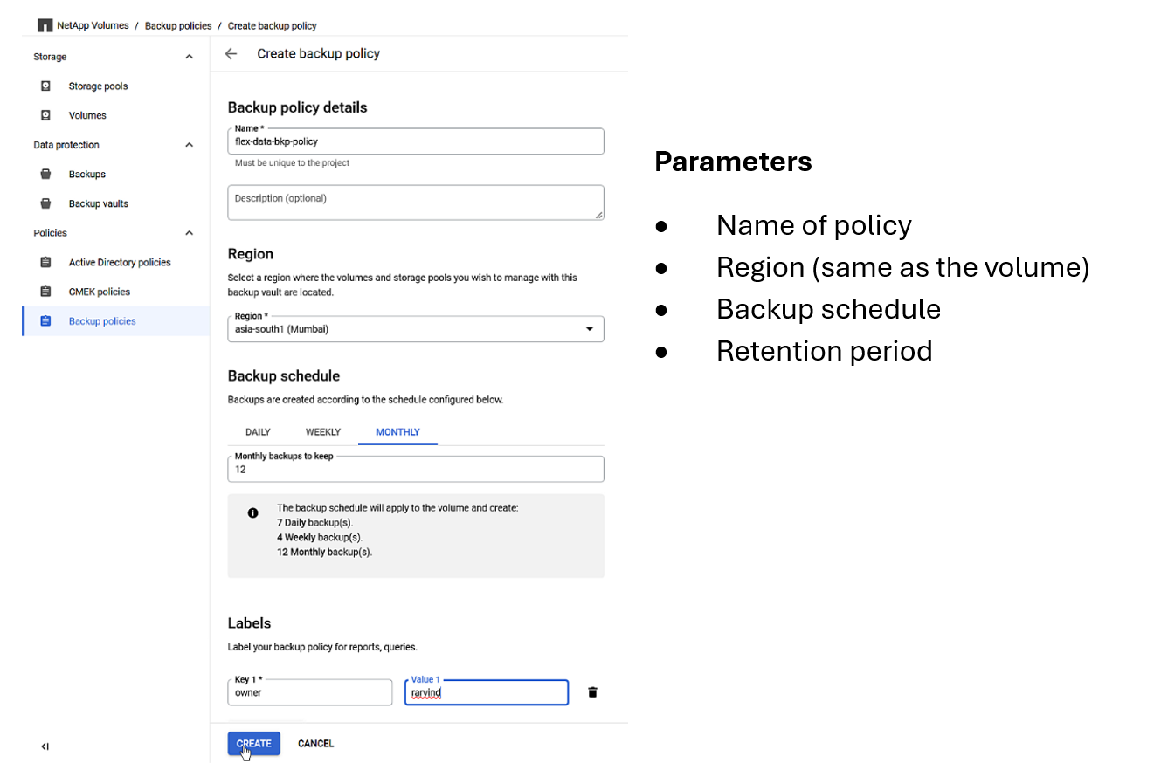Delete the owner label with trash icon
Screen dimensions: 1154x770
592,692
